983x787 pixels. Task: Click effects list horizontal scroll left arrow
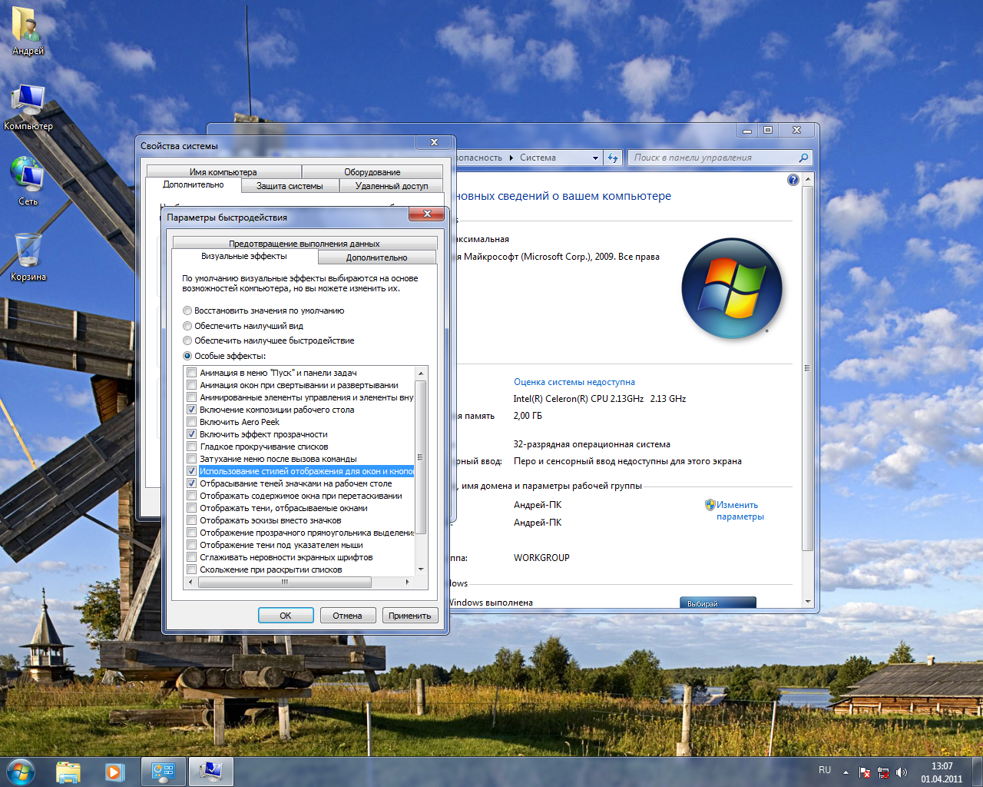[x=191, y=582]
